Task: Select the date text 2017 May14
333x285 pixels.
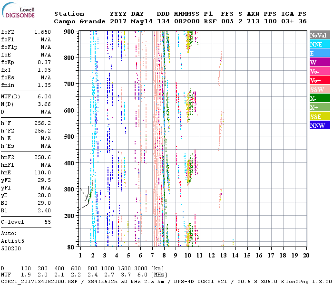Action: 127,21
